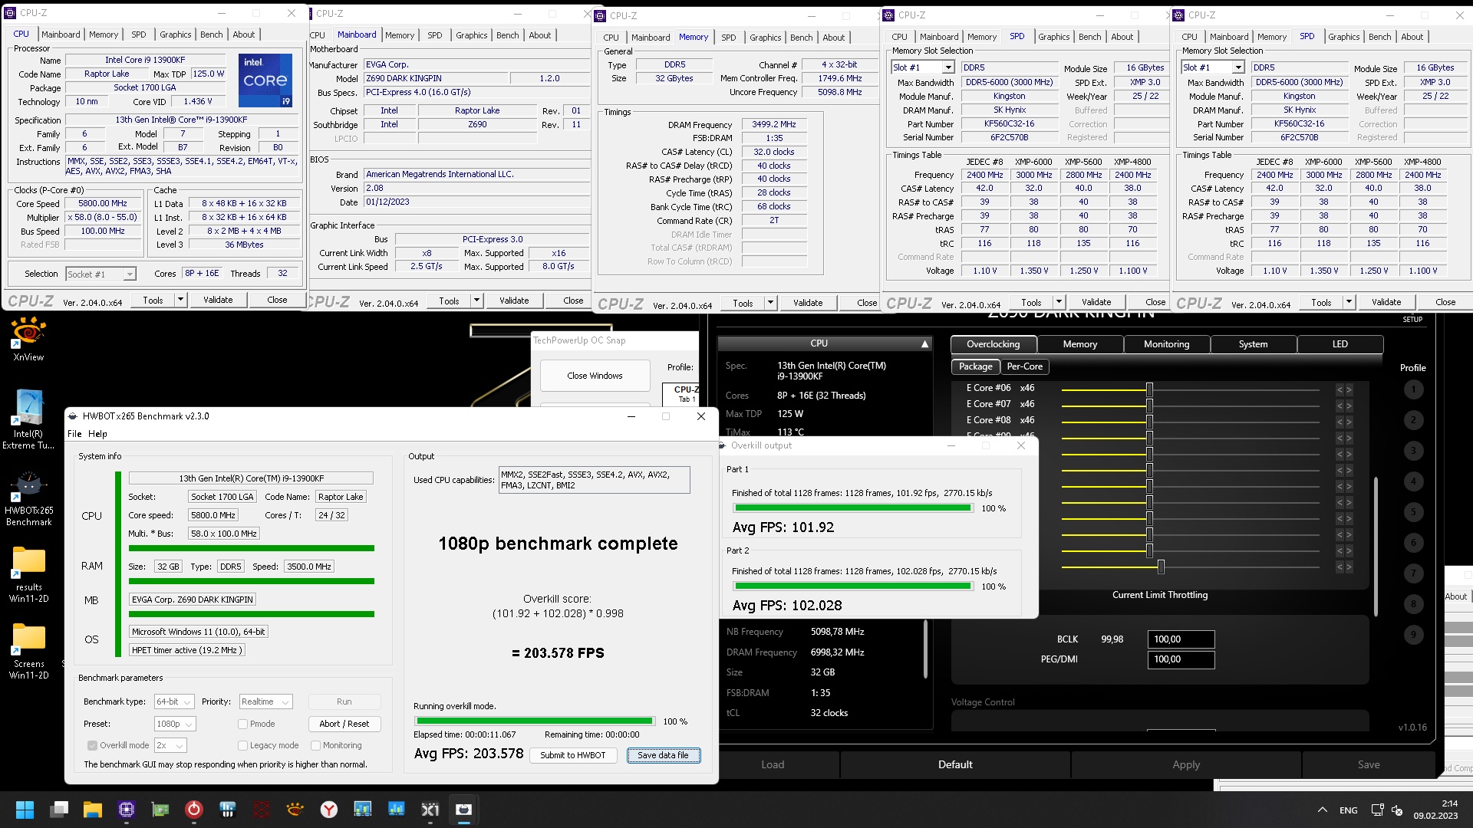Open the Yandex Browser taskbar icon
The image size is (1473, 828).
click(328, 810)
